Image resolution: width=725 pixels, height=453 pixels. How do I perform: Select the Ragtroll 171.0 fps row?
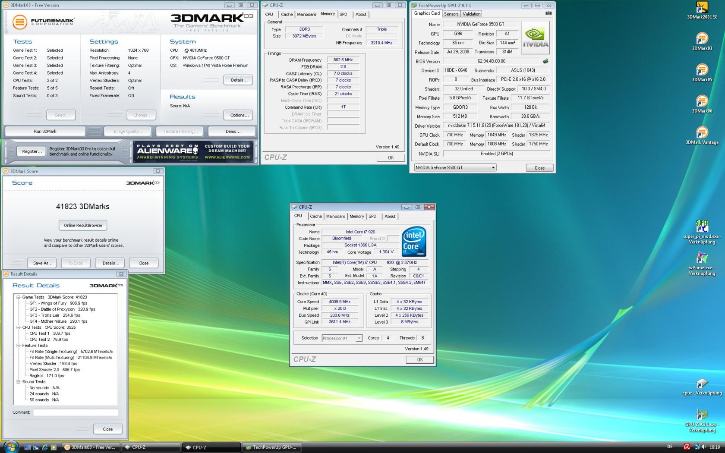tap(47, 376)
